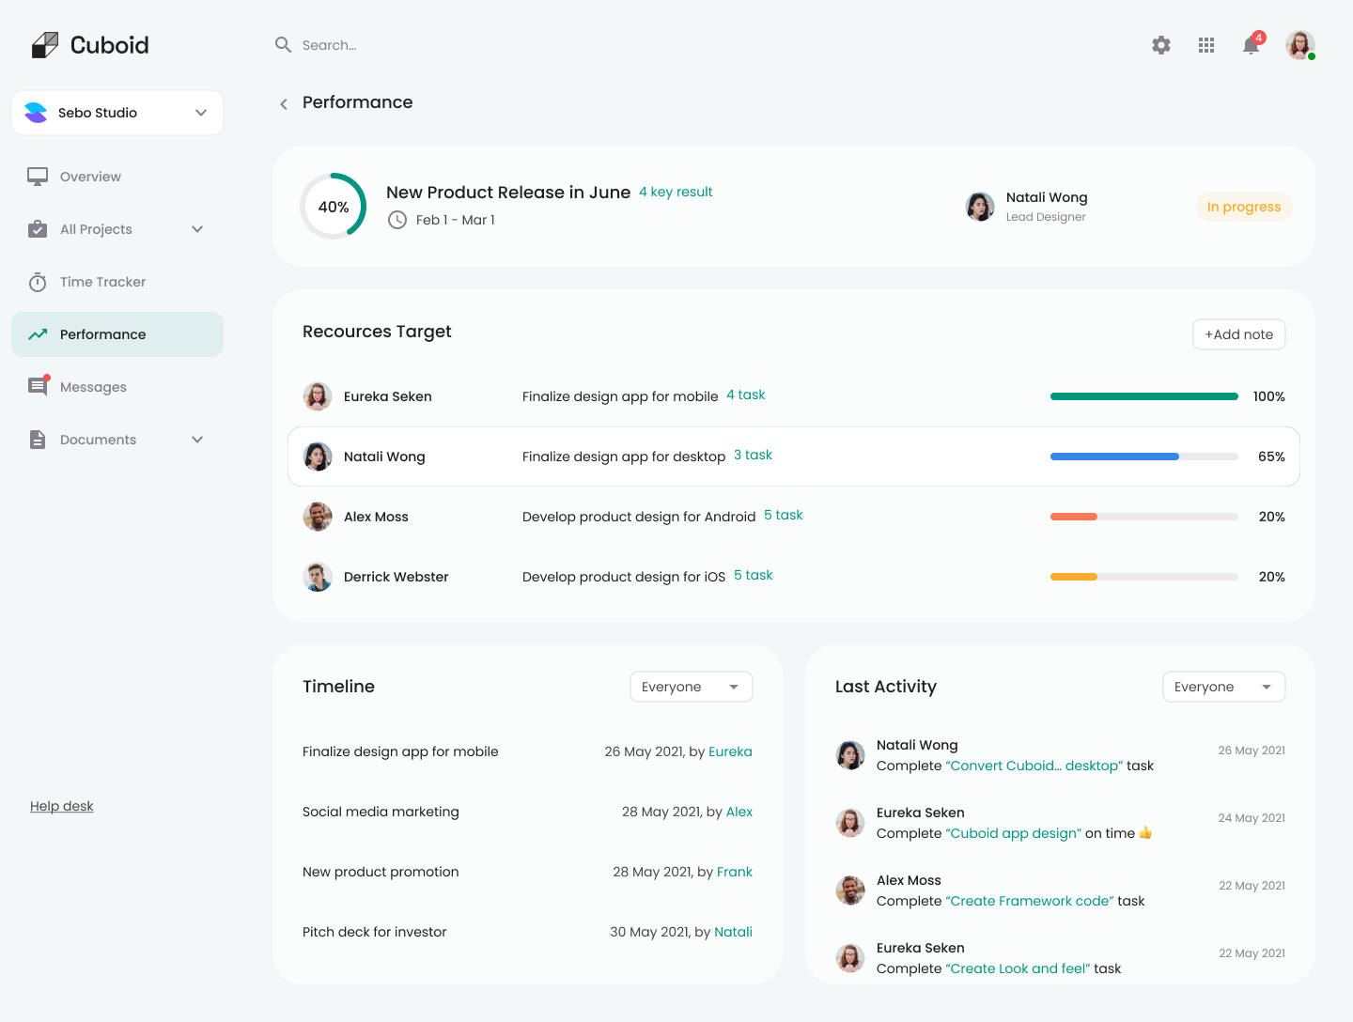The height and width of the screenshot is (1022, 1353).
Task: Click Natali Wong's 65% progress bar
Action: [x=1143, y=457]
